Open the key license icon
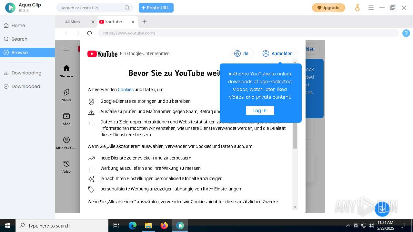Viewport: 413px width, 232px height. pyautogui.click(x=357, y=8)
